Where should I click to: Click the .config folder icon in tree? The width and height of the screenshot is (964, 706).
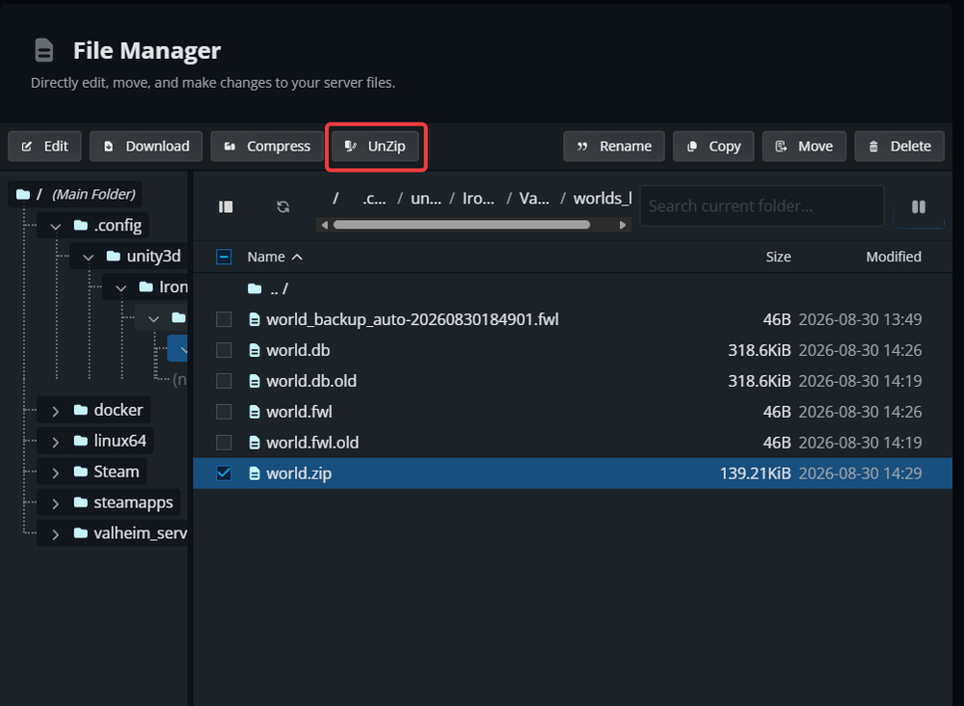click(81, 225)
